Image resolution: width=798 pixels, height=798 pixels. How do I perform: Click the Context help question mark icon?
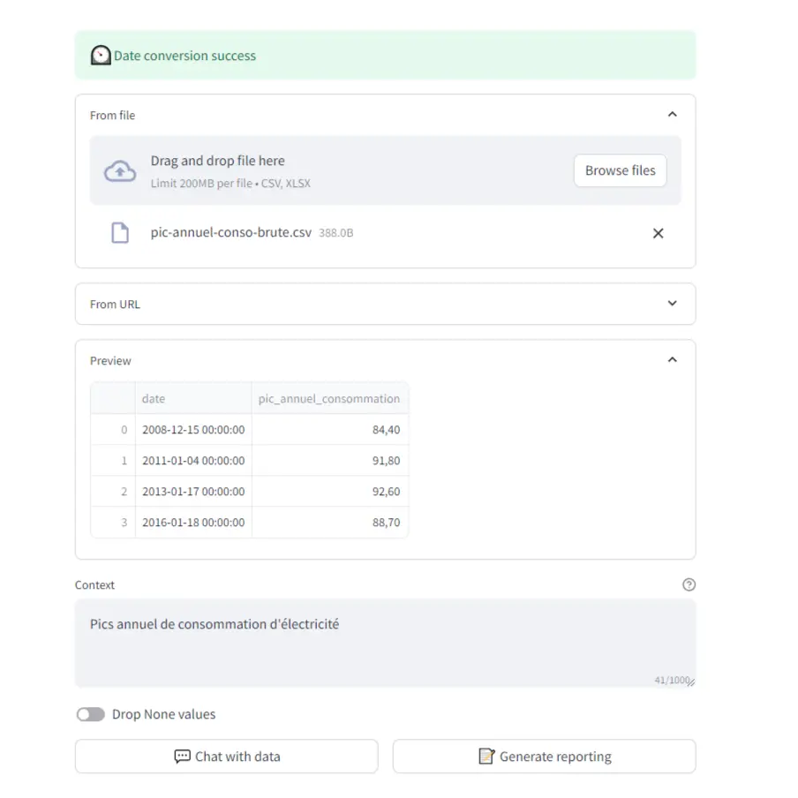689,584
